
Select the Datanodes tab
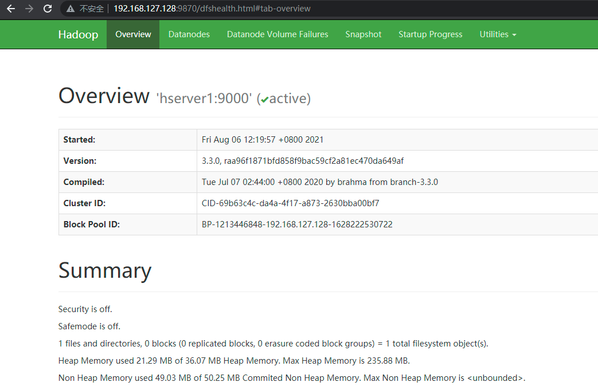pos(189,34)
